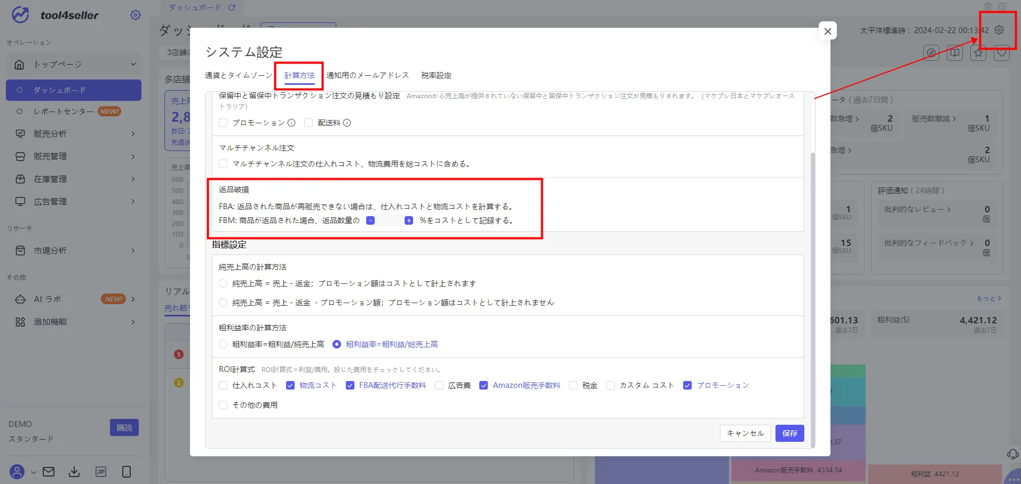Image resolution: width=1021 pixels, height=484 pixels.
Task: Switch to 税率設定 tab
Action: point(436,75)
